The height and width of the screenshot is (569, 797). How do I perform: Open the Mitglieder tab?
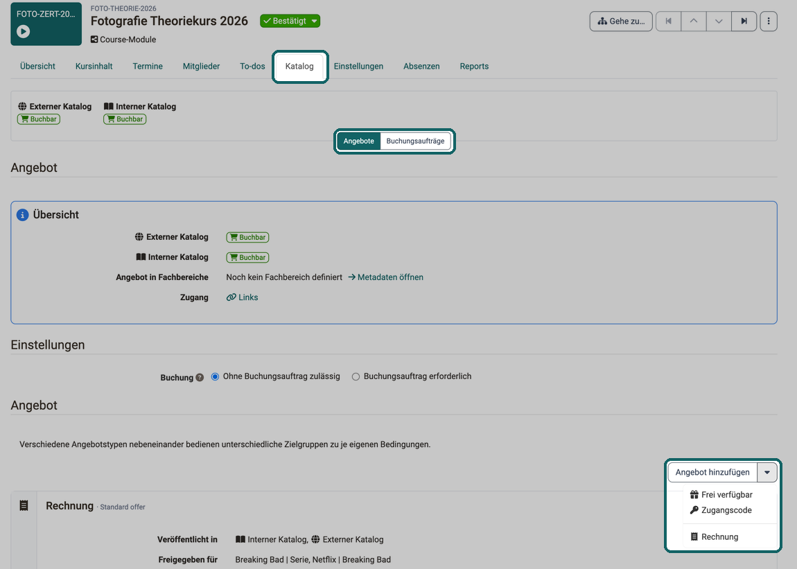(x=201, y=66)
